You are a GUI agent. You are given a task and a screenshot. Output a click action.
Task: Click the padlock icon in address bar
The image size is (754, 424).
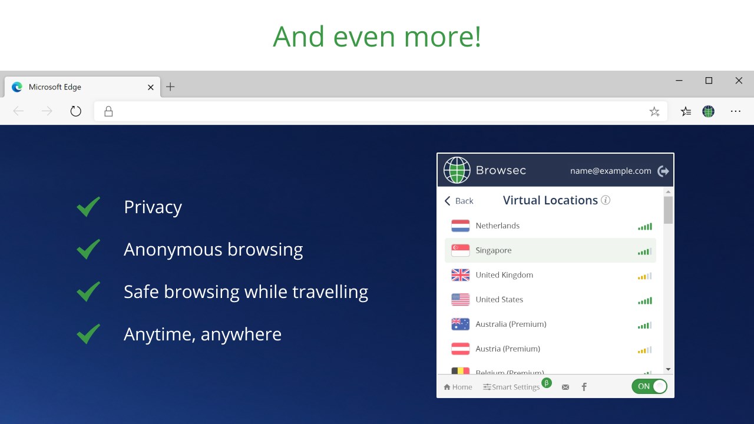click(x=108, y=111)
